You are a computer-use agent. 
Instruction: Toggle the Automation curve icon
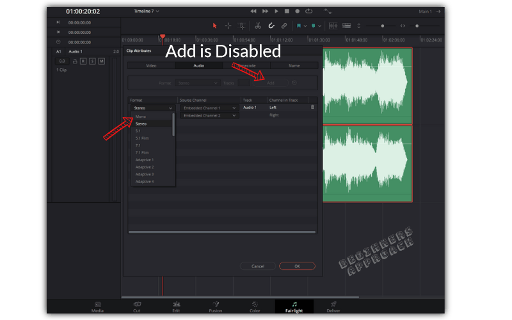[328, 12]
